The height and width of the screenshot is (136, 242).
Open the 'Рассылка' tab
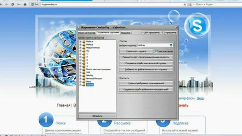pos(126,33)
